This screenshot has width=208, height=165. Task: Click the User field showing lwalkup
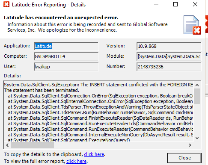click(66, 67)
